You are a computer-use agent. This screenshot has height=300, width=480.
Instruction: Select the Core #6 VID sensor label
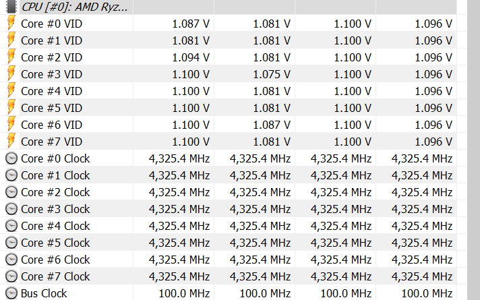pyautogui.click(x=51, y=125)
